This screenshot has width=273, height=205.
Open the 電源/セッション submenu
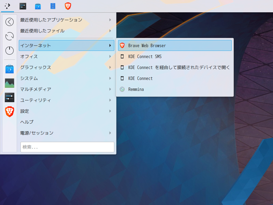point(66,133)
